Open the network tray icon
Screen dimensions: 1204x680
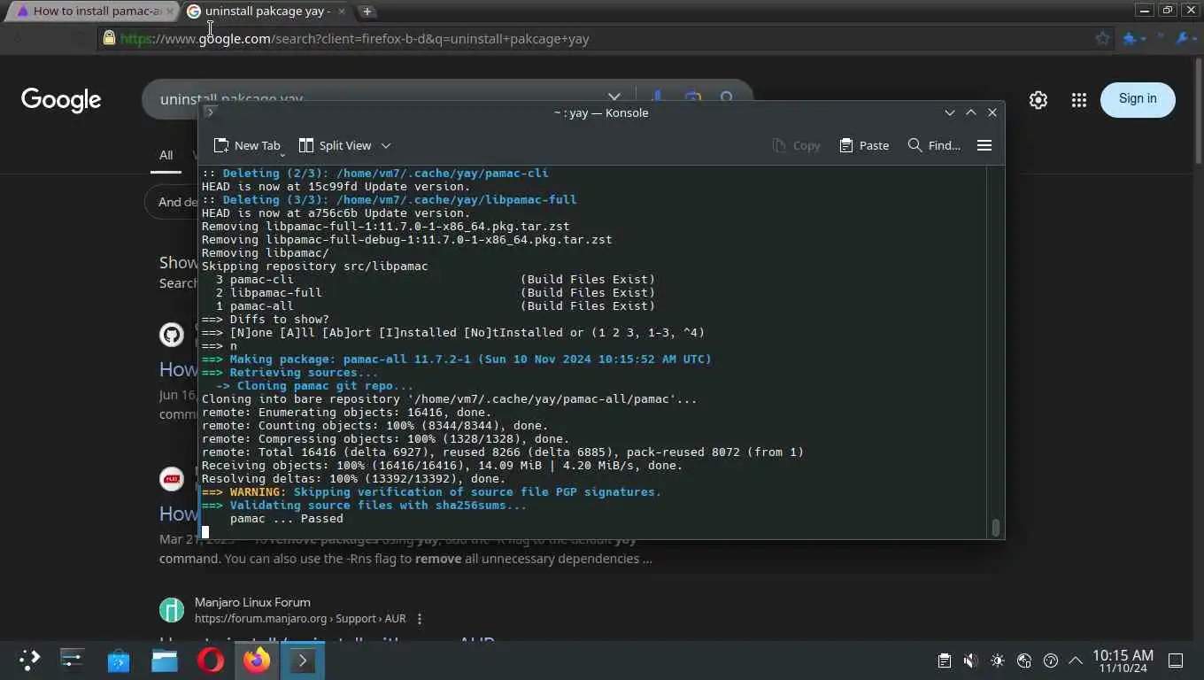pos(1024,661)
